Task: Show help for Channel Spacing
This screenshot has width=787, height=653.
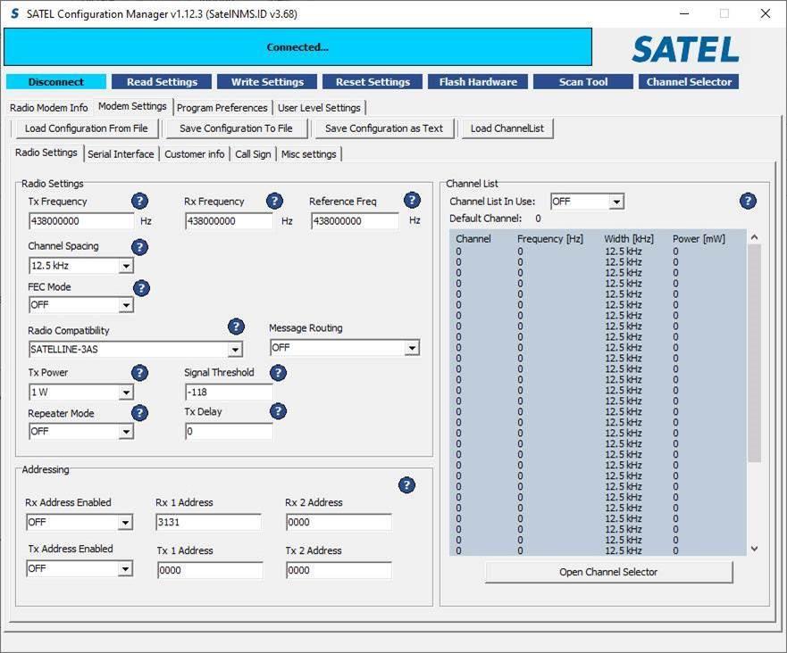Action: point(139,247)
